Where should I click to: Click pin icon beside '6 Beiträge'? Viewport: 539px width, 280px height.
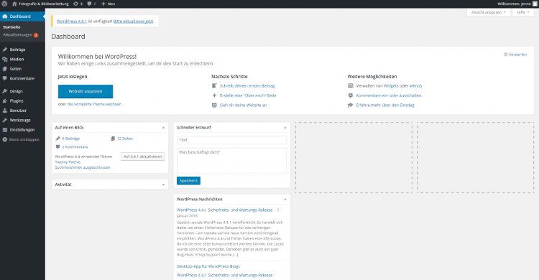pos(57,139)
